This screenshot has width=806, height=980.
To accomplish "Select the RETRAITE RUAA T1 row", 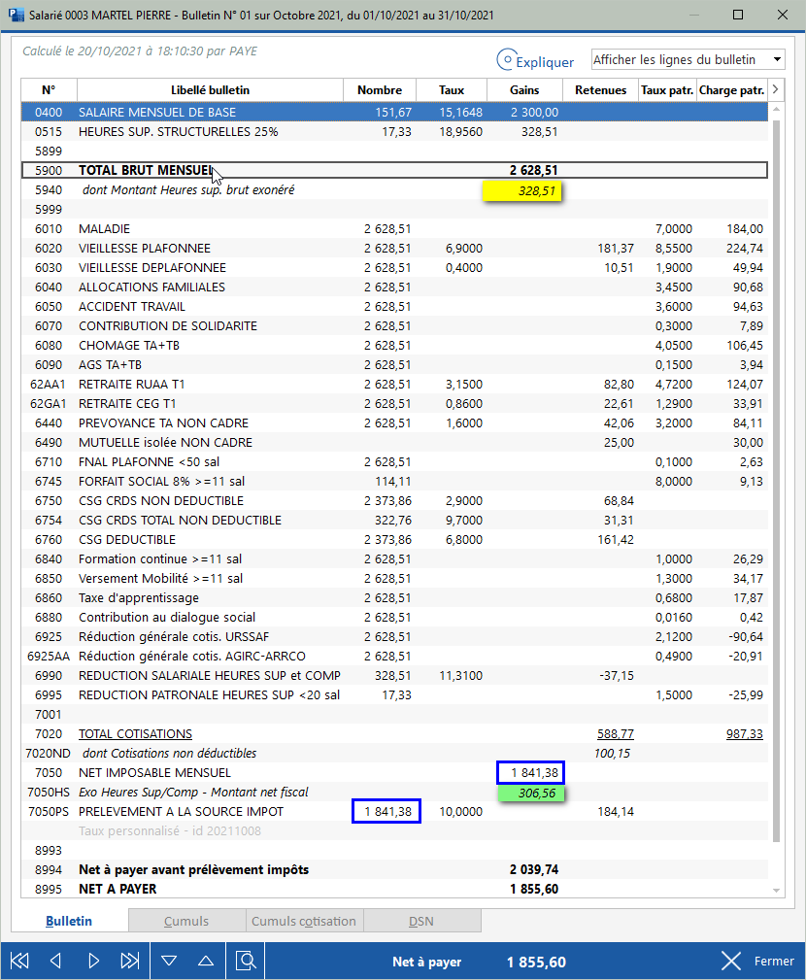I will [394, 384].
